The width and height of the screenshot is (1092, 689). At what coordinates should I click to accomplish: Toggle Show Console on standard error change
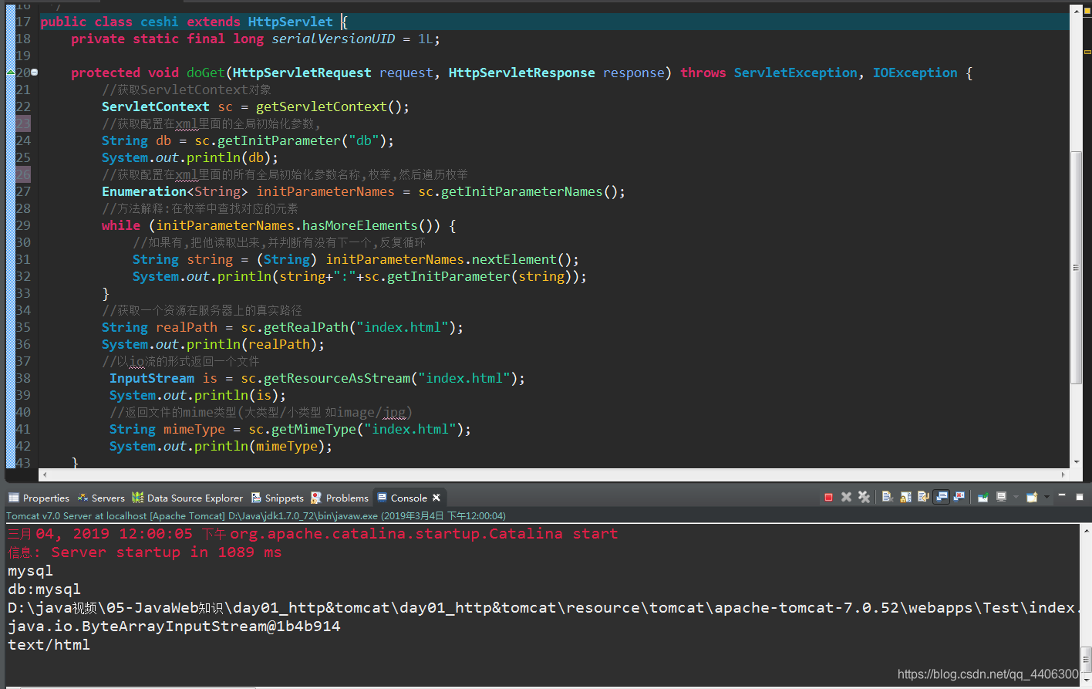pos(959,497)
